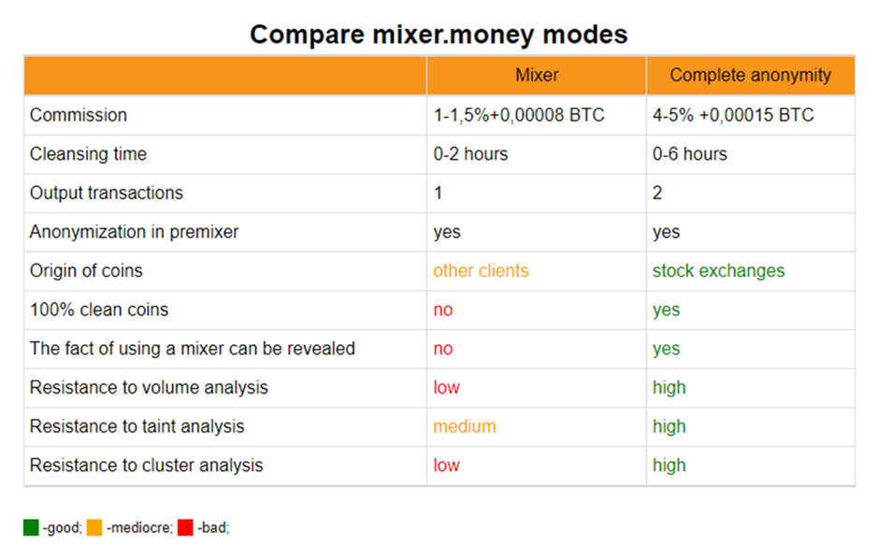Click the 100% clean coins row label
This screenshot has height=547, width=879.
[x=99, y=309]
